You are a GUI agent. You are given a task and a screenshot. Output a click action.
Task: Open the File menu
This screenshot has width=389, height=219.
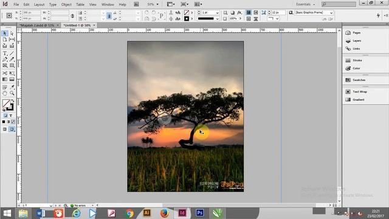coord(16,4)
